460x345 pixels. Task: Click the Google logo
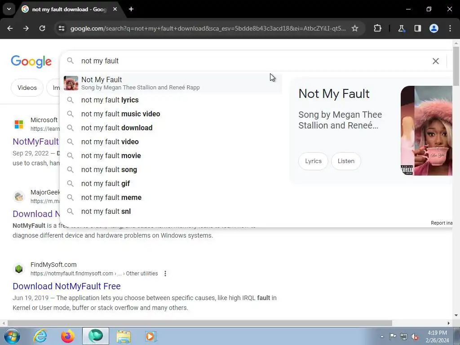pos(31,62)
